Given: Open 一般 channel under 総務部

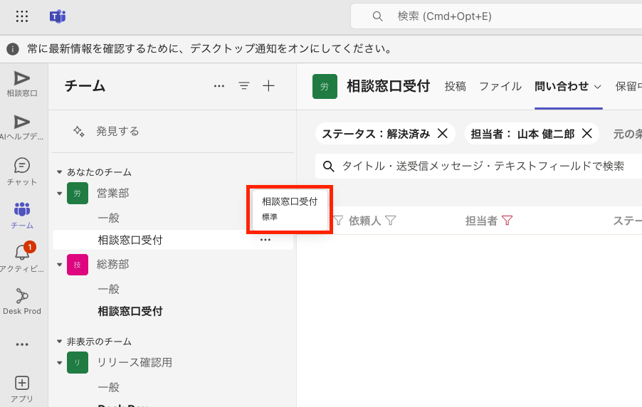Looking at the screenshot, I should (x=108, y=289).
